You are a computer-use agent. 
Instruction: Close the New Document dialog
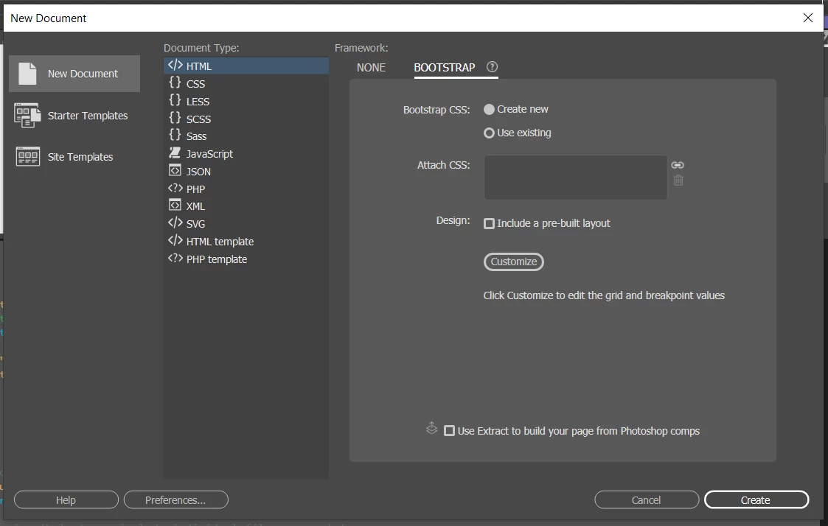tap(807, 18)
